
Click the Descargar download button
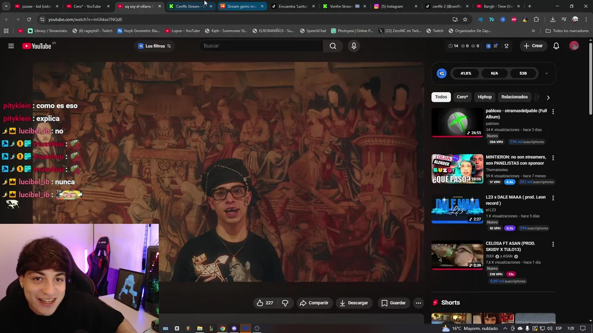coord(353,303)
